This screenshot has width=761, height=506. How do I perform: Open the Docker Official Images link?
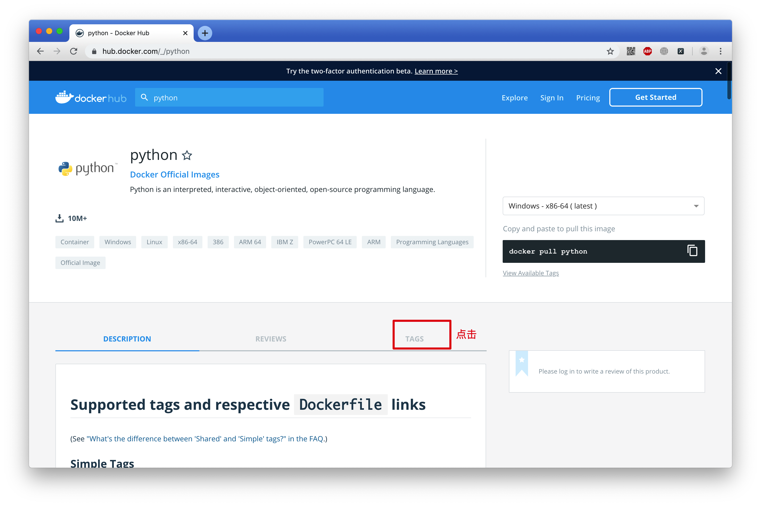pyautogui.click(x=174, y=174)
